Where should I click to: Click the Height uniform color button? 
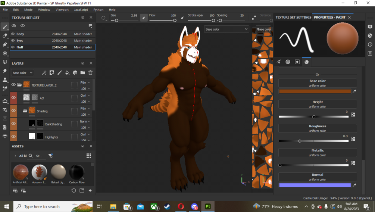click(x=318, y=104)
